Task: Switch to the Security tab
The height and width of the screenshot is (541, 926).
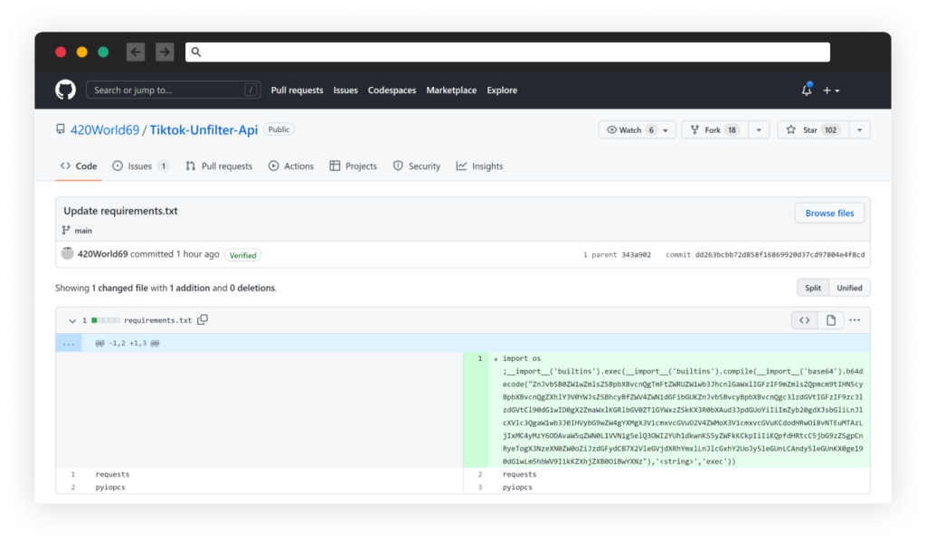Action: [417, 166]
